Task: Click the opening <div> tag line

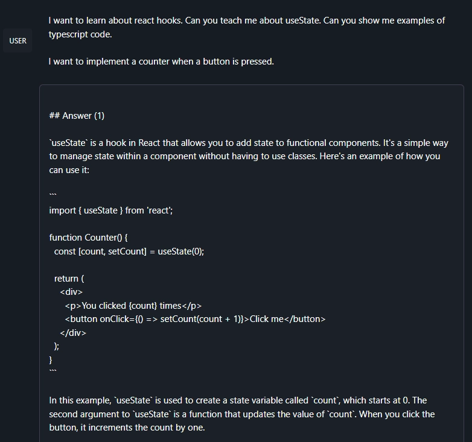Action: 71,292
